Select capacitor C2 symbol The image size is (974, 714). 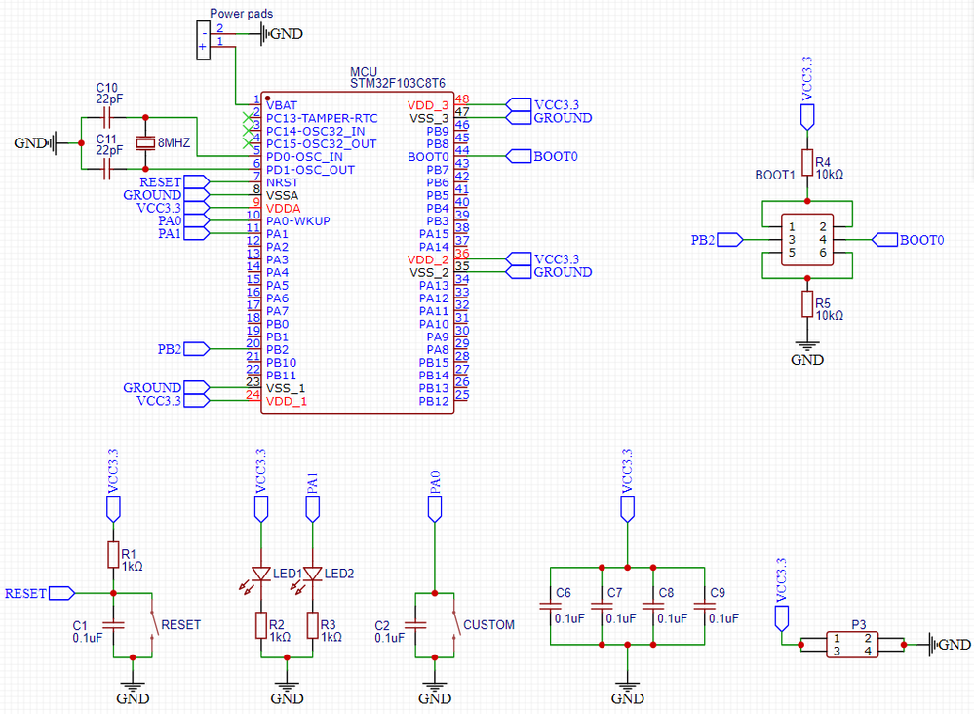[x=415, y=625]
